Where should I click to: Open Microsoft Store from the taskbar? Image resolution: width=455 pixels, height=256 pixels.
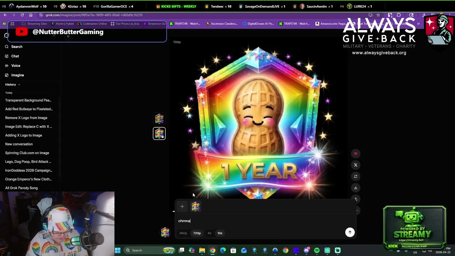point(233,250)
